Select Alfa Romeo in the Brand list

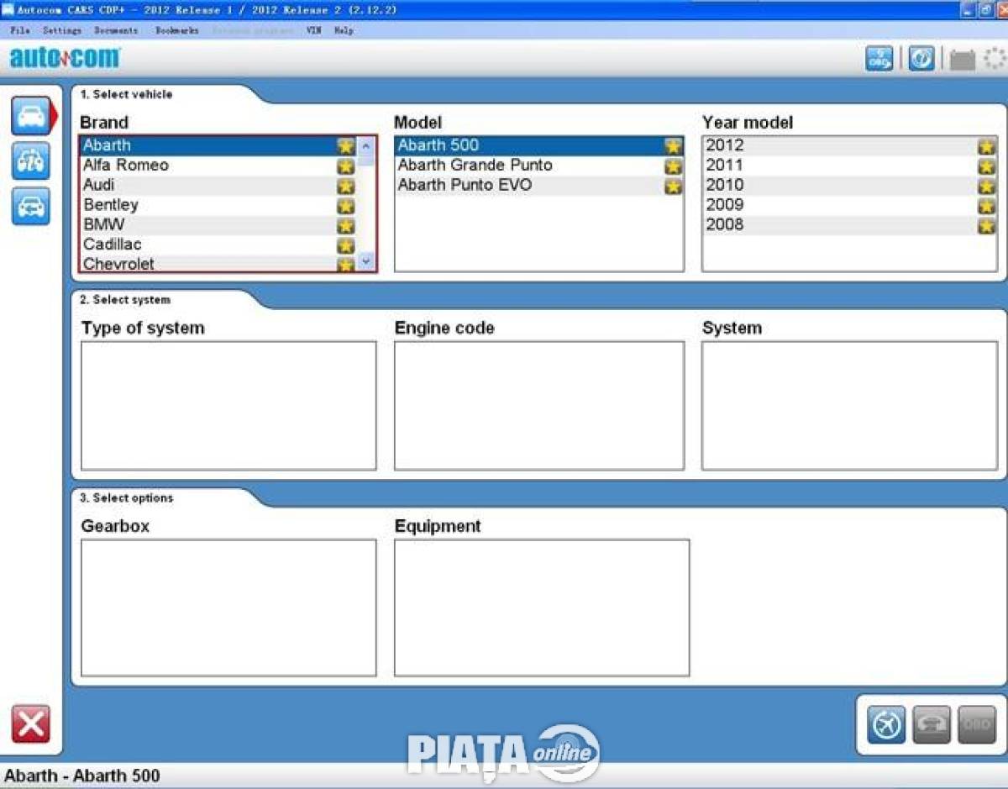coord(218,166)
